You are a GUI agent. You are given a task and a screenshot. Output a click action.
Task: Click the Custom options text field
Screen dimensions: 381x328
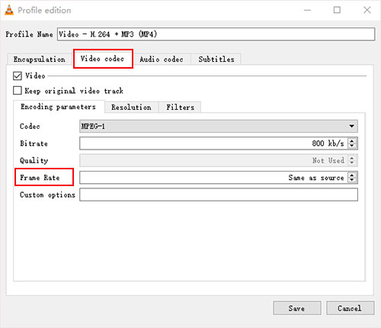coord(219,195)
